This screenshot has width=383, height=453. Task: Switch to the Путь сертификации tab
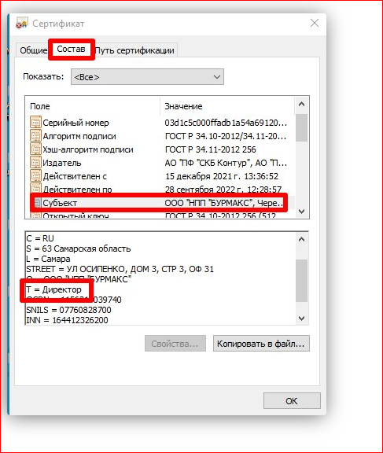pos(135,50)
